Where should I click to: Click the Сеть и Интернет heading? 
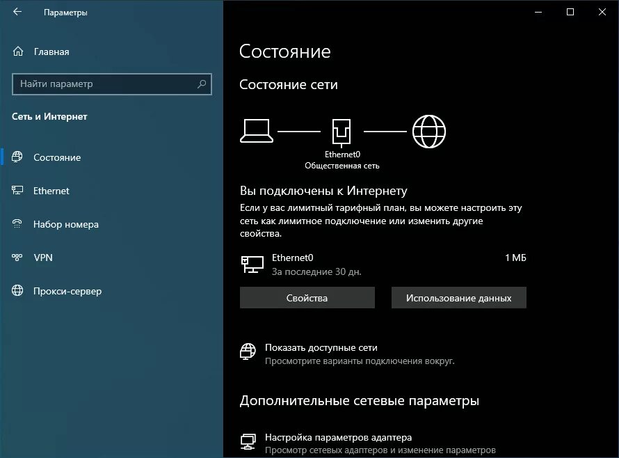pyautogui.click(x=49, y=116)
